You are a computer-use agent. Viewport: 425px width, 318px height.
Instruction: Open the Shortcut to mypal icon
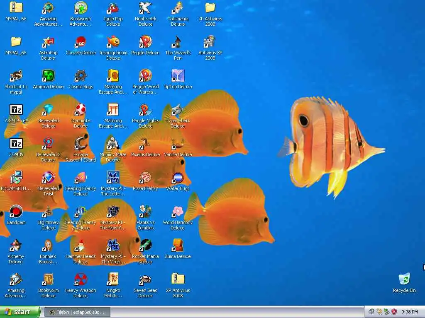click(16, 82)
